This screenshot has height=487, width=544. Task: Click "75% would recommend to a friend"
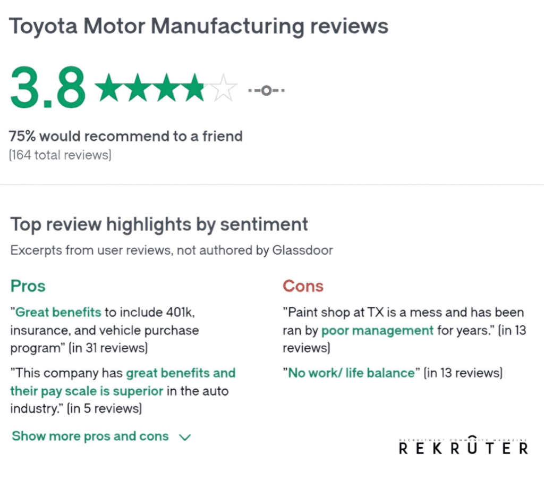126,136
